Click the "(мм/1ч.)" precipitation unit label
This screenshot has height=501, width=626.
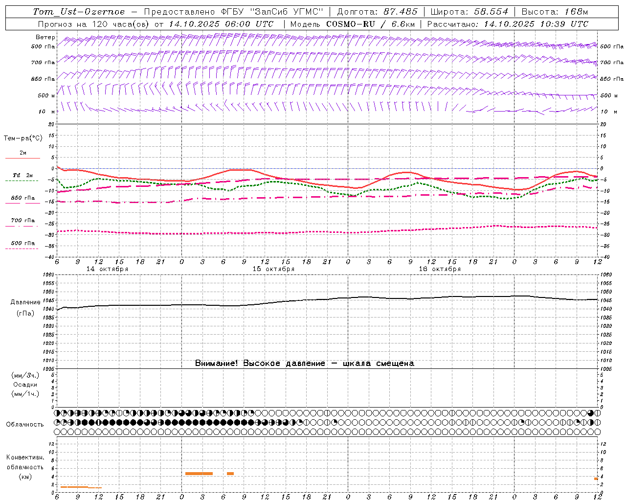click(x=25, y=394)
